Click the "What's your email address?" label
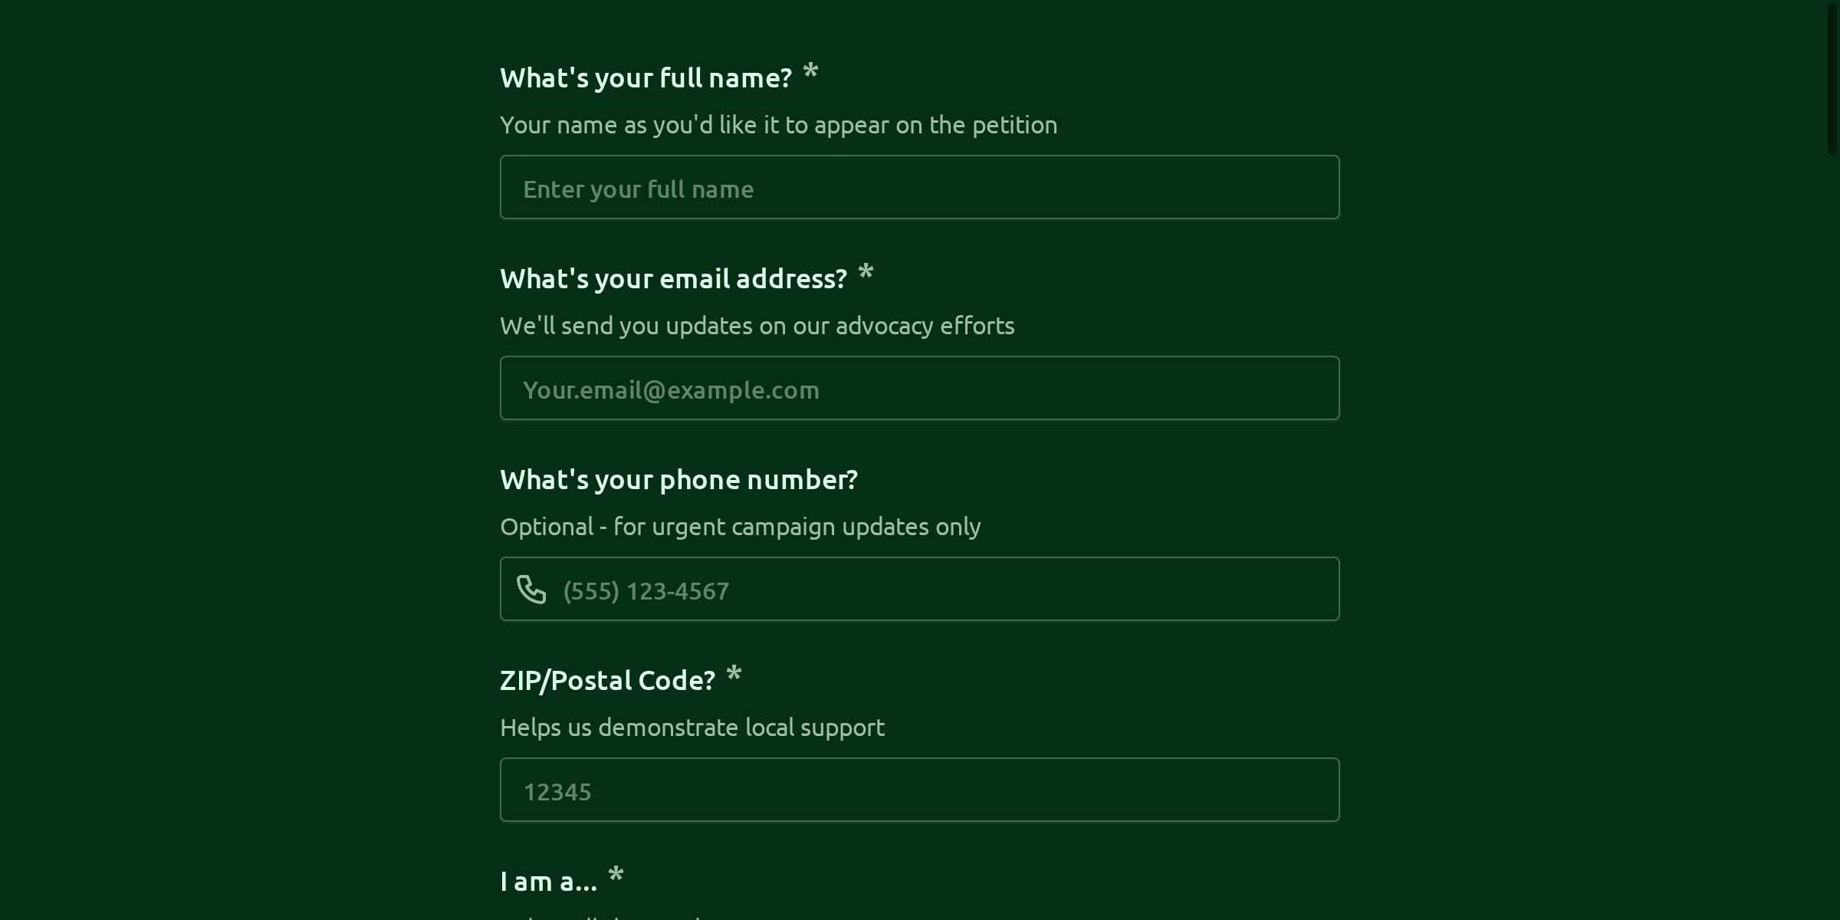Image resolution: width=1840 pixels, height=920 pixels. point(673,279)
